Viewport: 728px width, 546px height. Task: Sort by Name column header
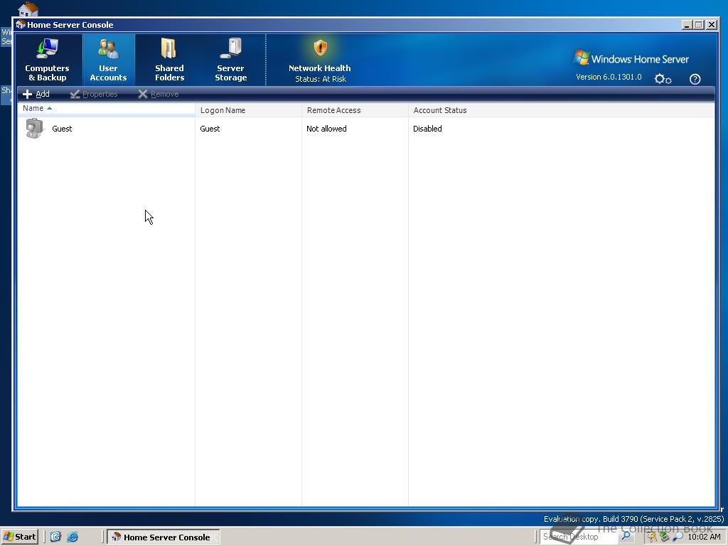[x=106, y=108]
